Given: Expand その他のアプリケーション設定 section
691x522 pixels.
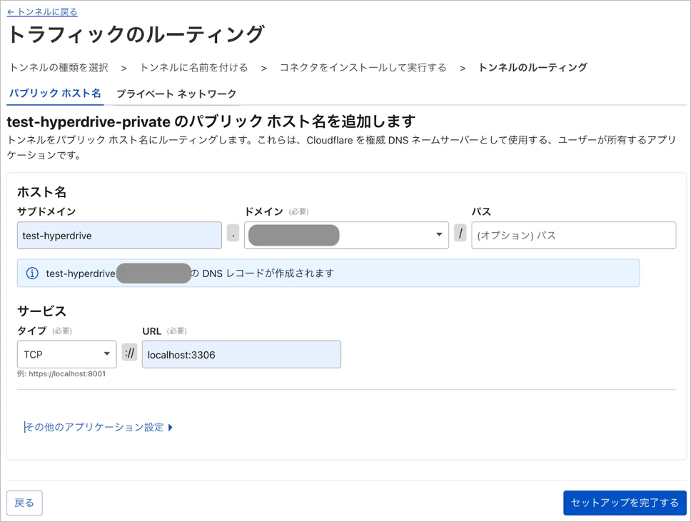Looking at the screenshot, I should pos(99,427).
